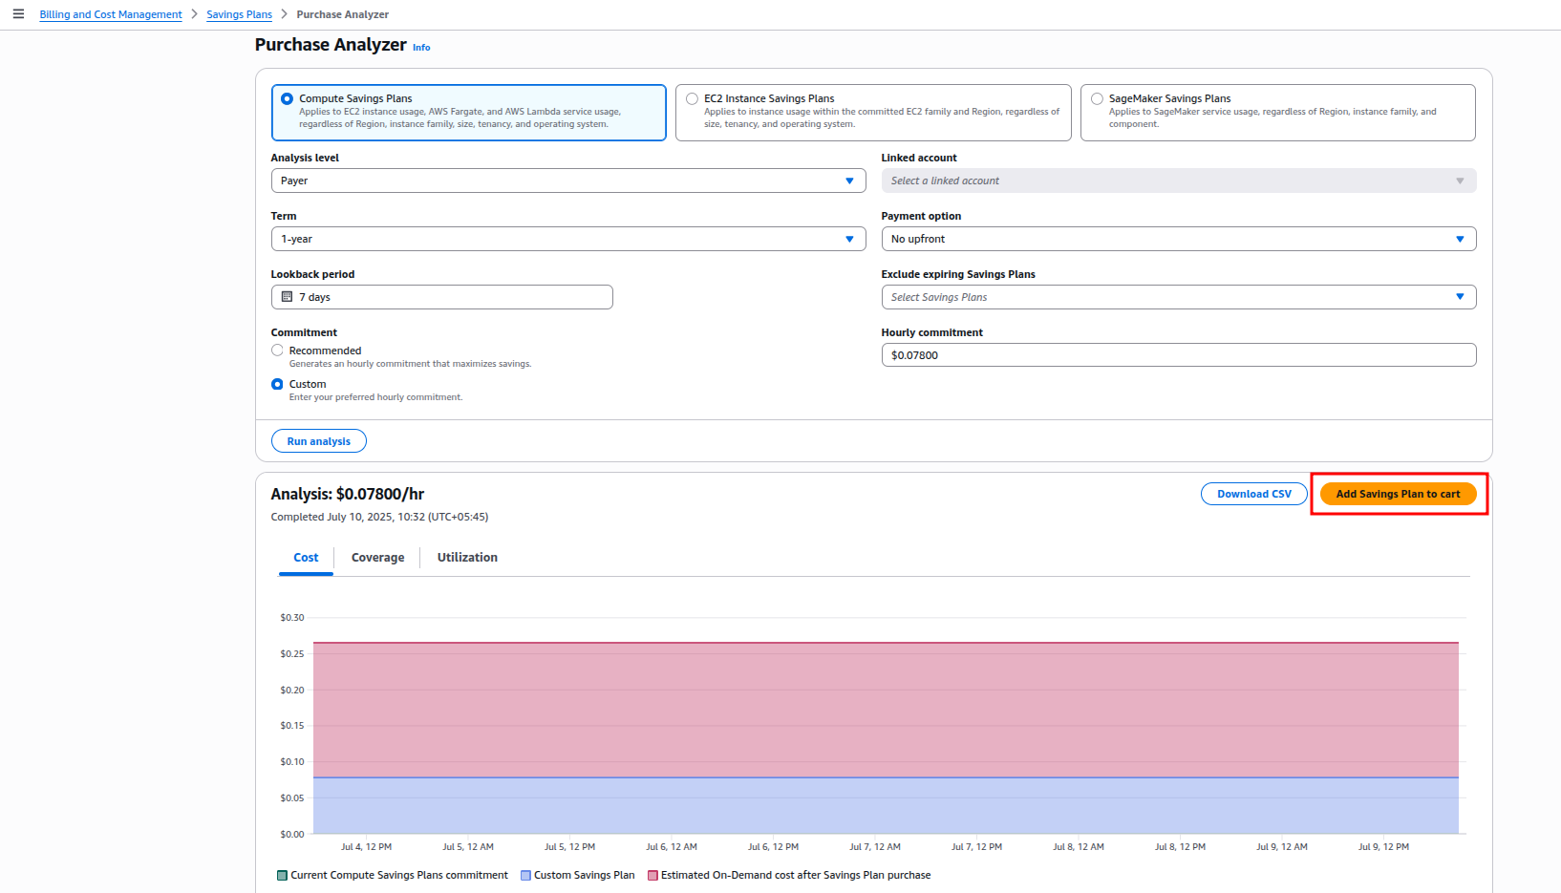Switch to the Utilization tab
This screenshot has width=1561, height=893.
467,558
